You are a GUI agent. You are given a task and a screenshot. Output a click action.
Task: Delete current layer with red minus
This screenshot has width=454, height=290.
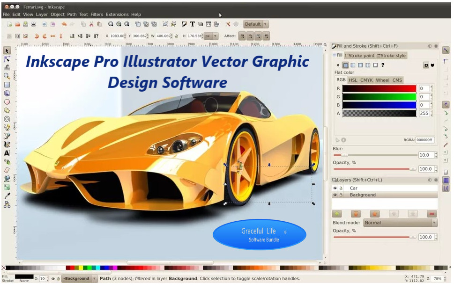pos(432,214)
